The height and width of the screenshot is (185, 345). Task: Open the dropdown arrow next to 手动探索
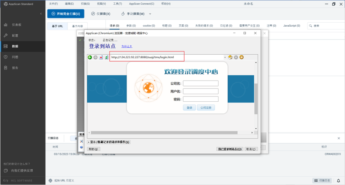(x=150, y=14)
